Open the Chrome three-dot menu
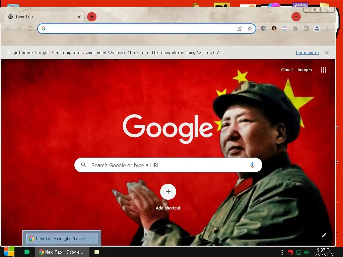This screenshot has height=257, width=343. (328, 28)
